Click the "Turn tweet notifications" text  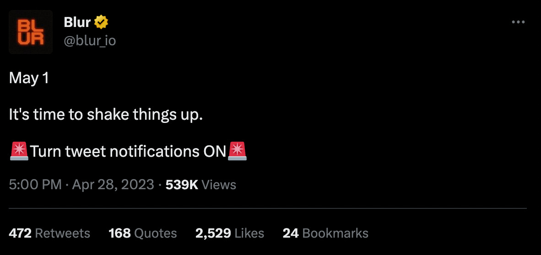tap(114, 151)
